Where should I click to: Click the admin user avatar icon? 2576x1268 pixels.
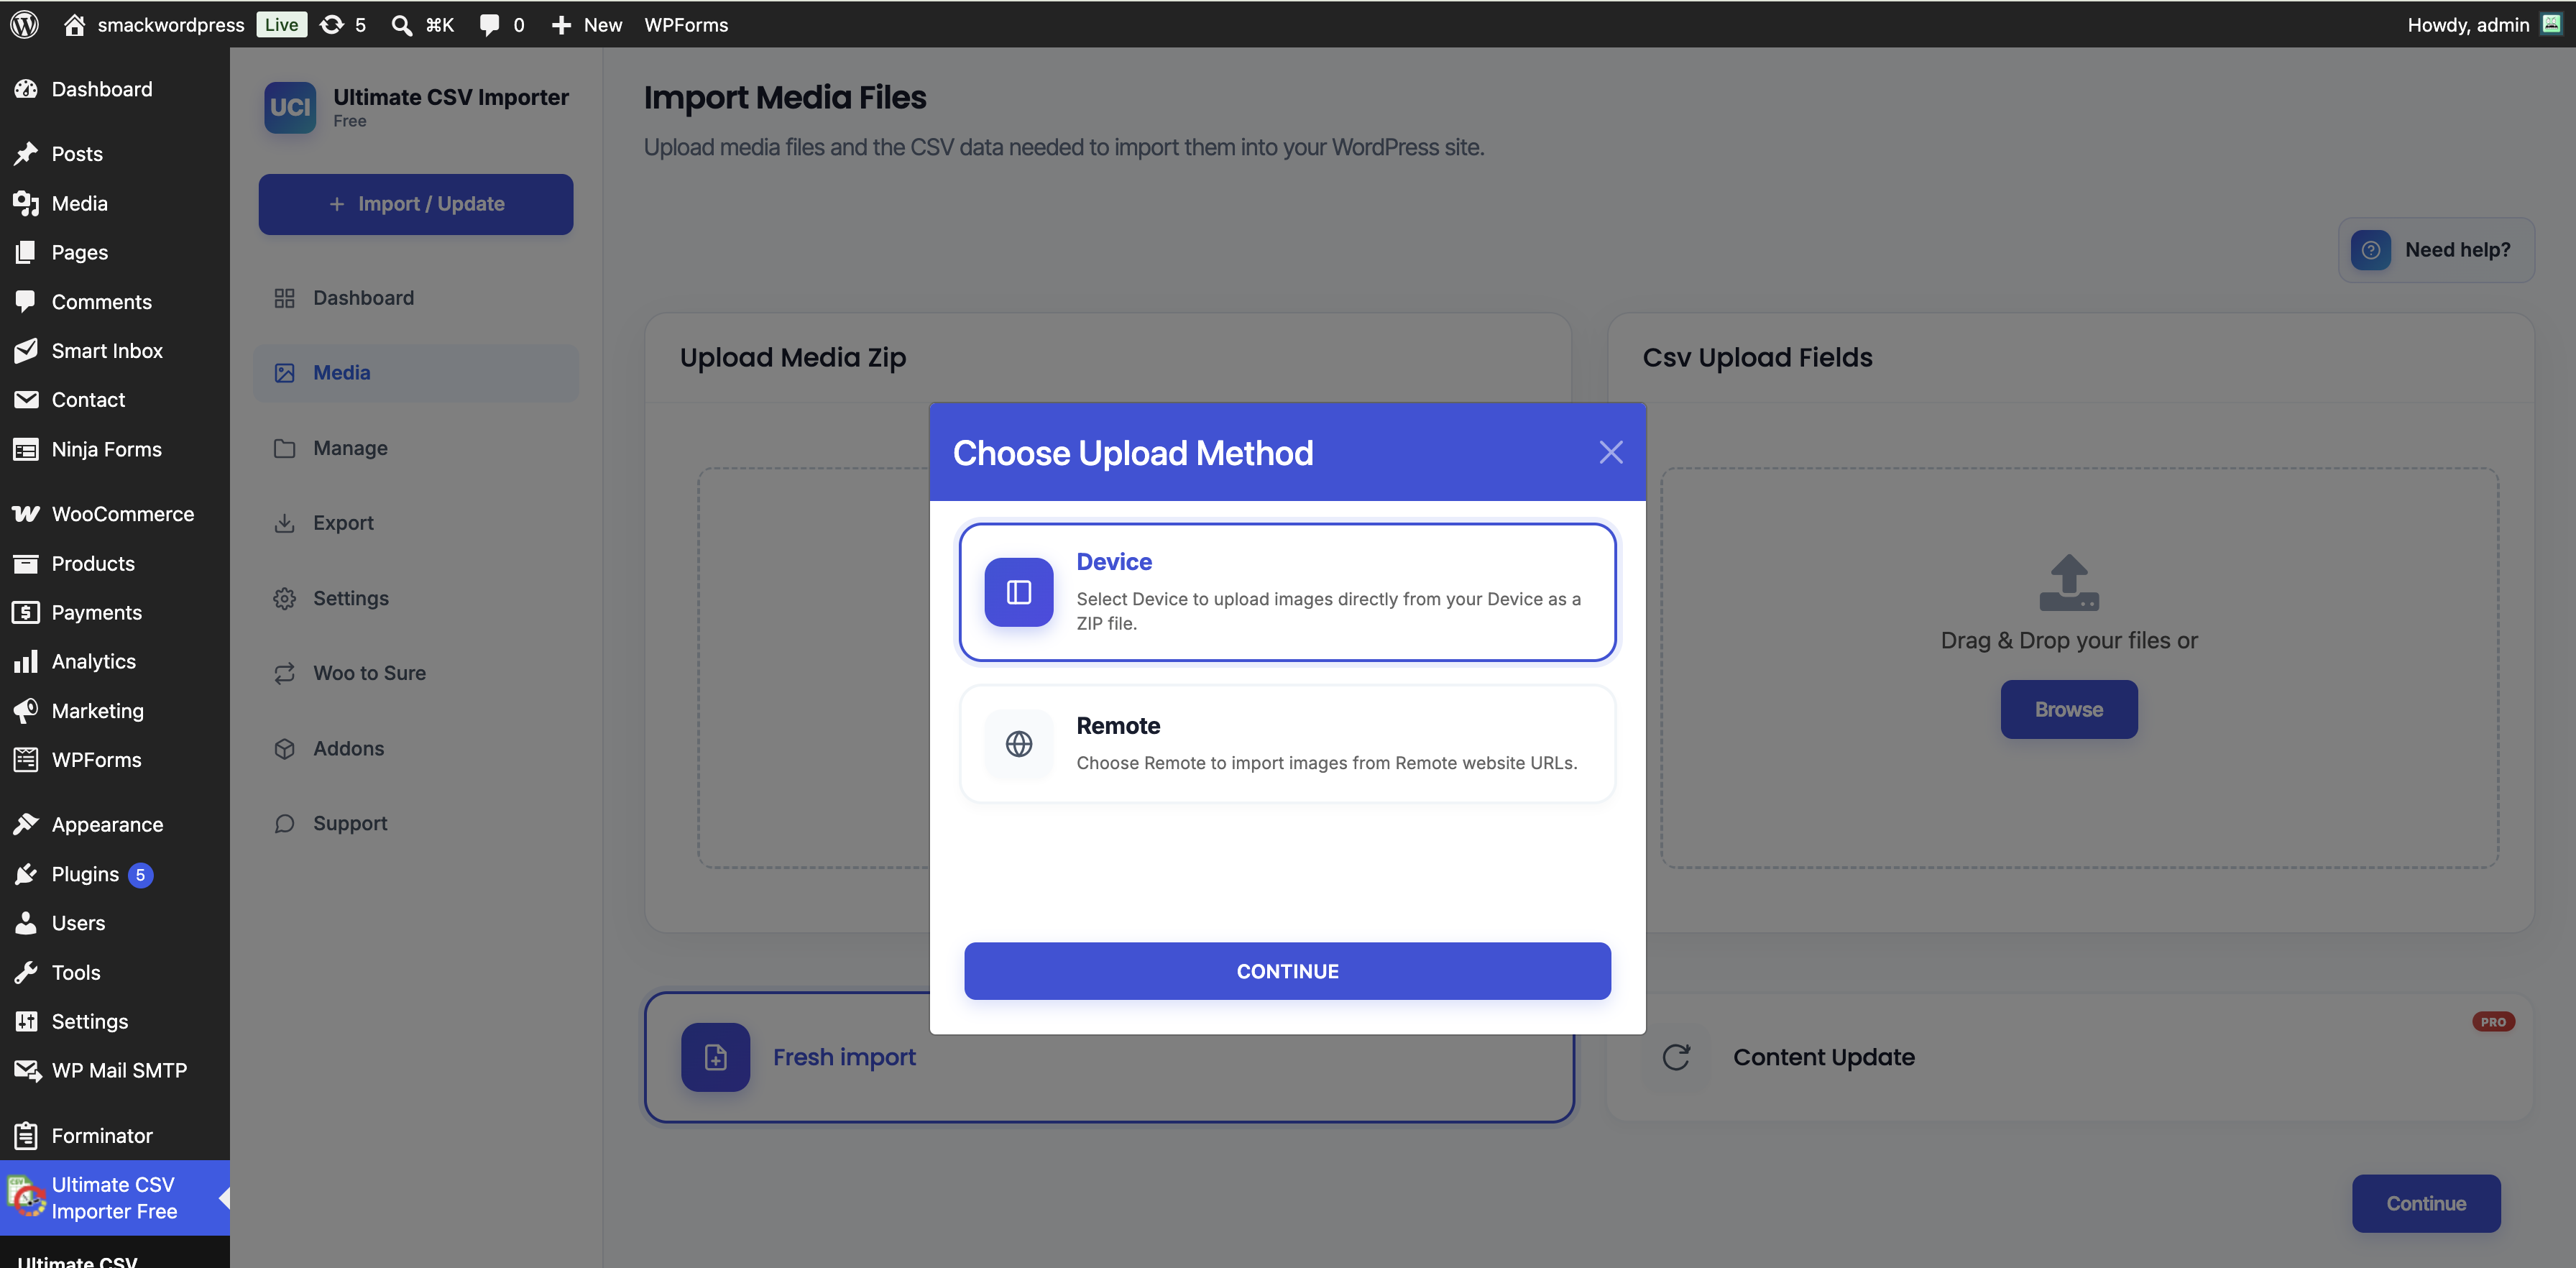(2551, 24)
